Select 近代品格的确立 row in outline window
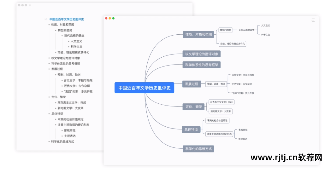Viewport: 325px width, 172px height. [x=74, y=36]
